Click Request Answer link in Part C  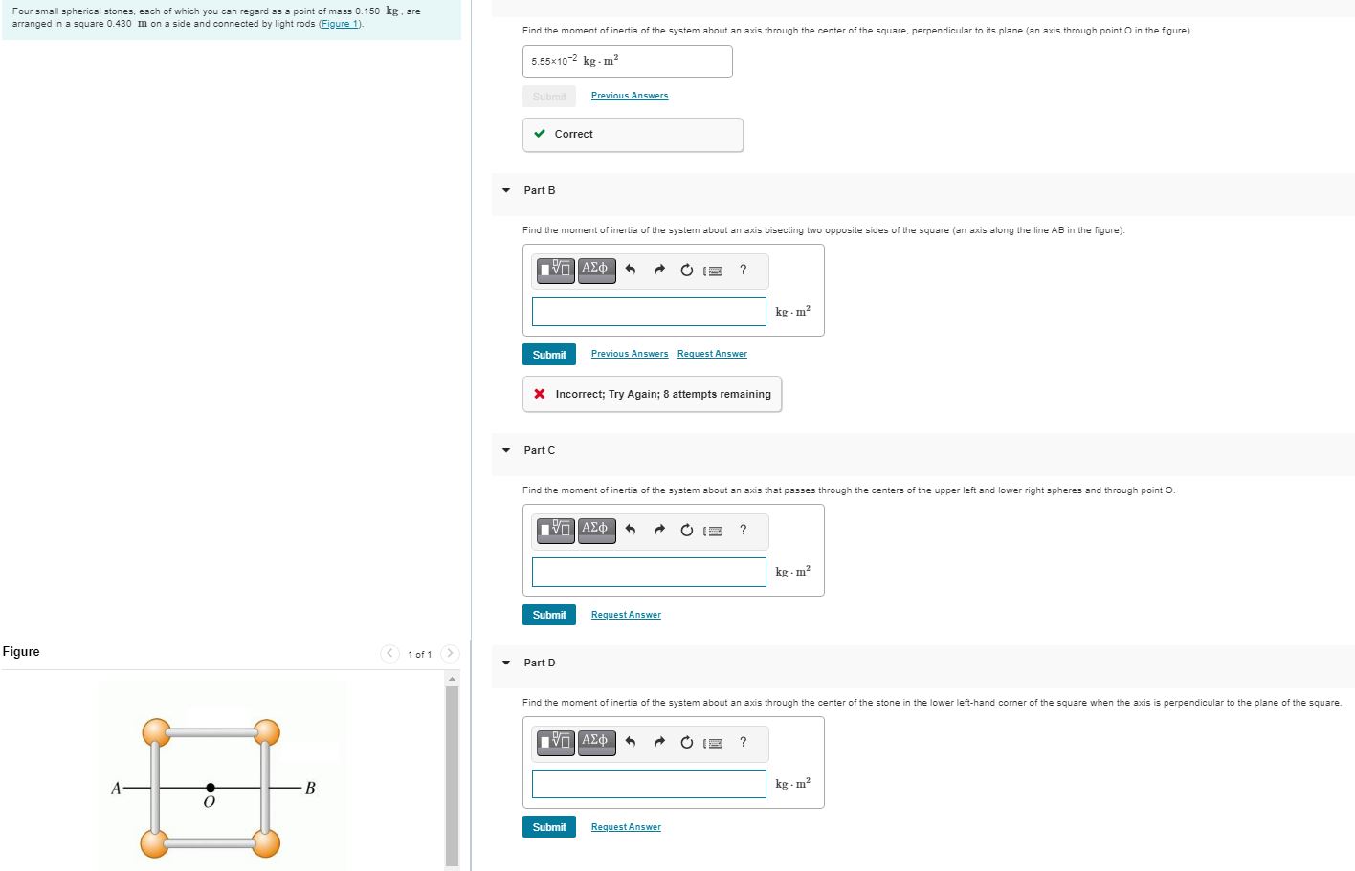pos(626,615)
